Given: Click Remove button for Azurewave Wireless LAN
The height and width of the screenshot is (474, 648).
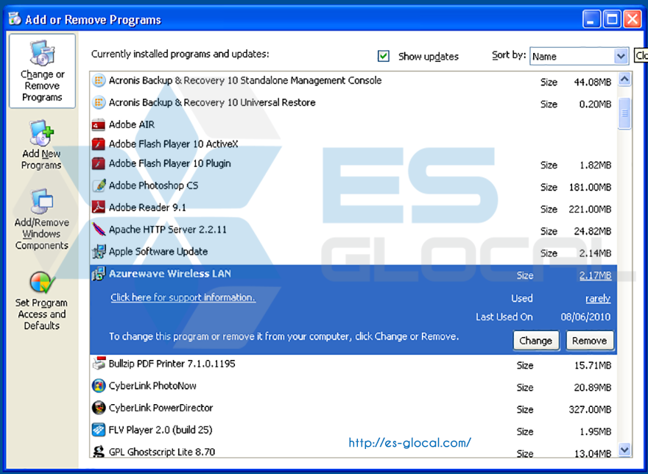Looking at the screenshot, I should (589, 341).
